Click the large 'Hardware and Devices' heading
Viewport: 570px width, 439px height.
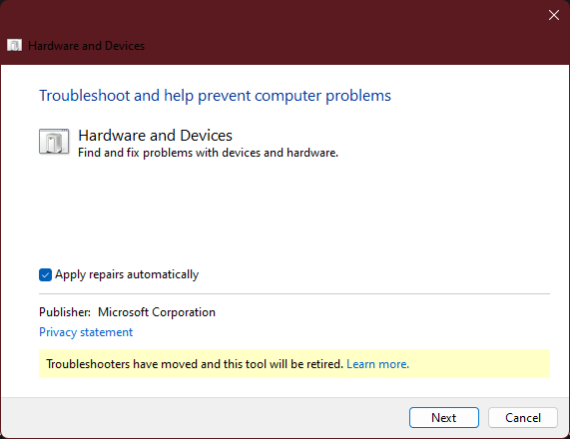[155, 135]
